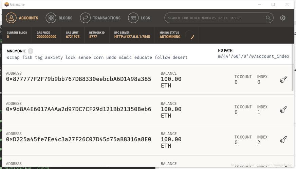Viewport: 296px width, 169px height.
Task: Show the Logs tab
Action: (x=139, y=18)
